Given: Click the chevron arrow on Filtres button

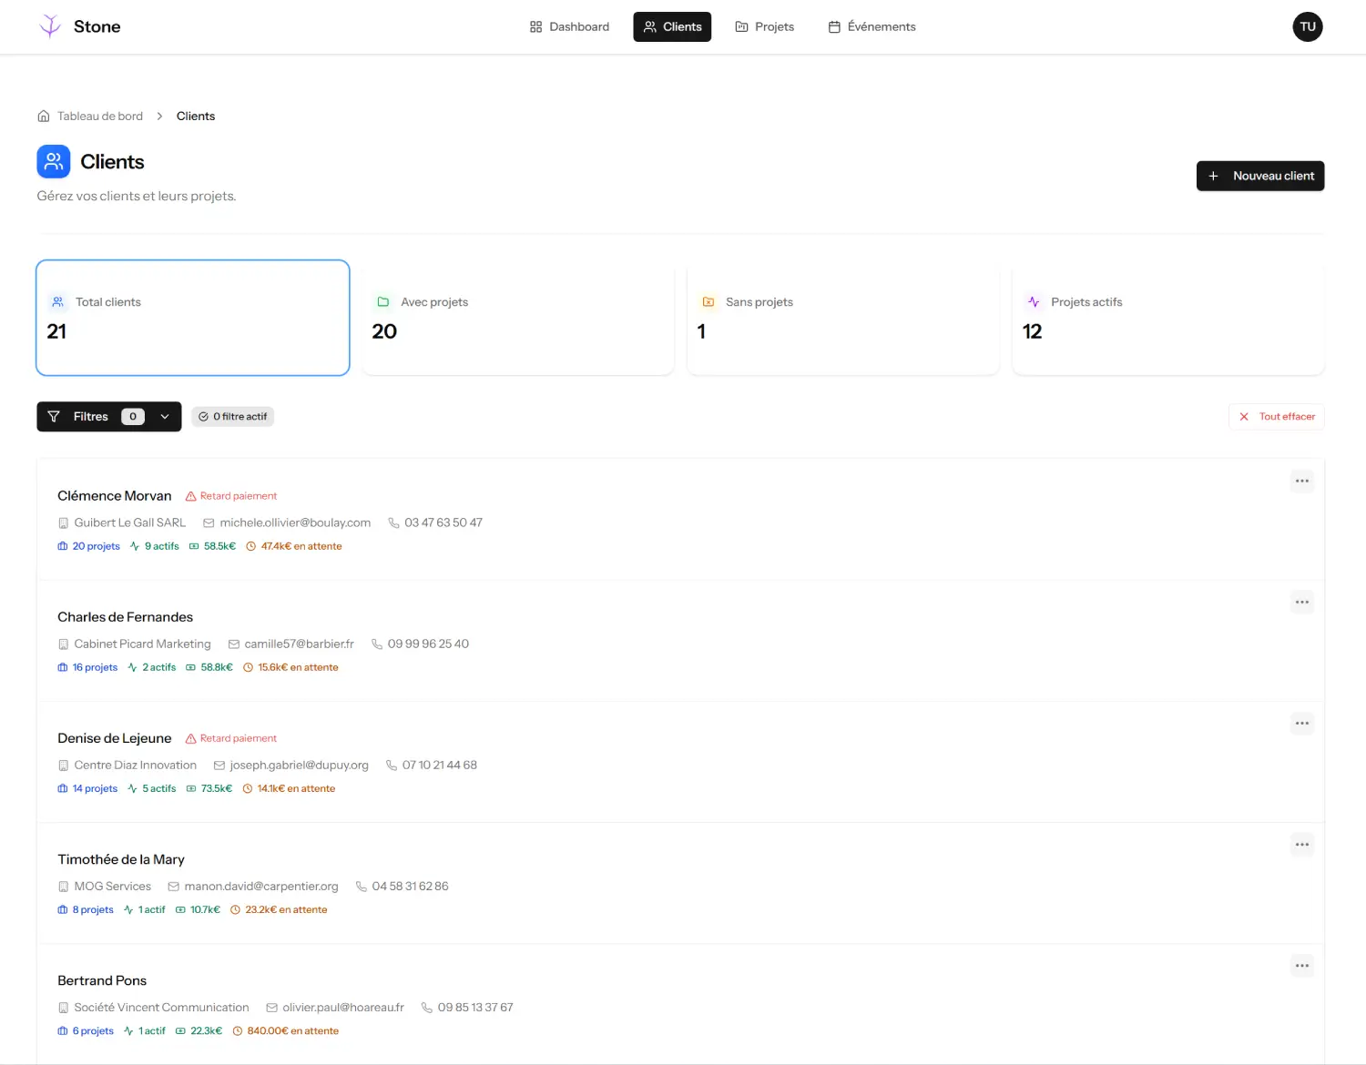Looking at the screenshot, I should tap(165, 417).
